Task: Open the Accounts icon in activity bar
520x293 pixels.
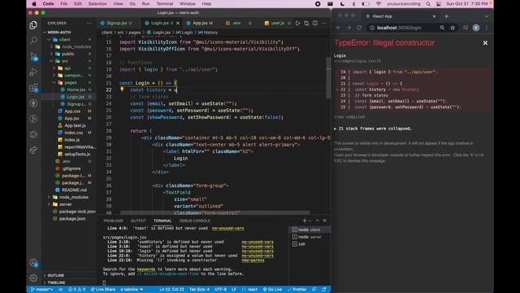Action: pos(33,262)
